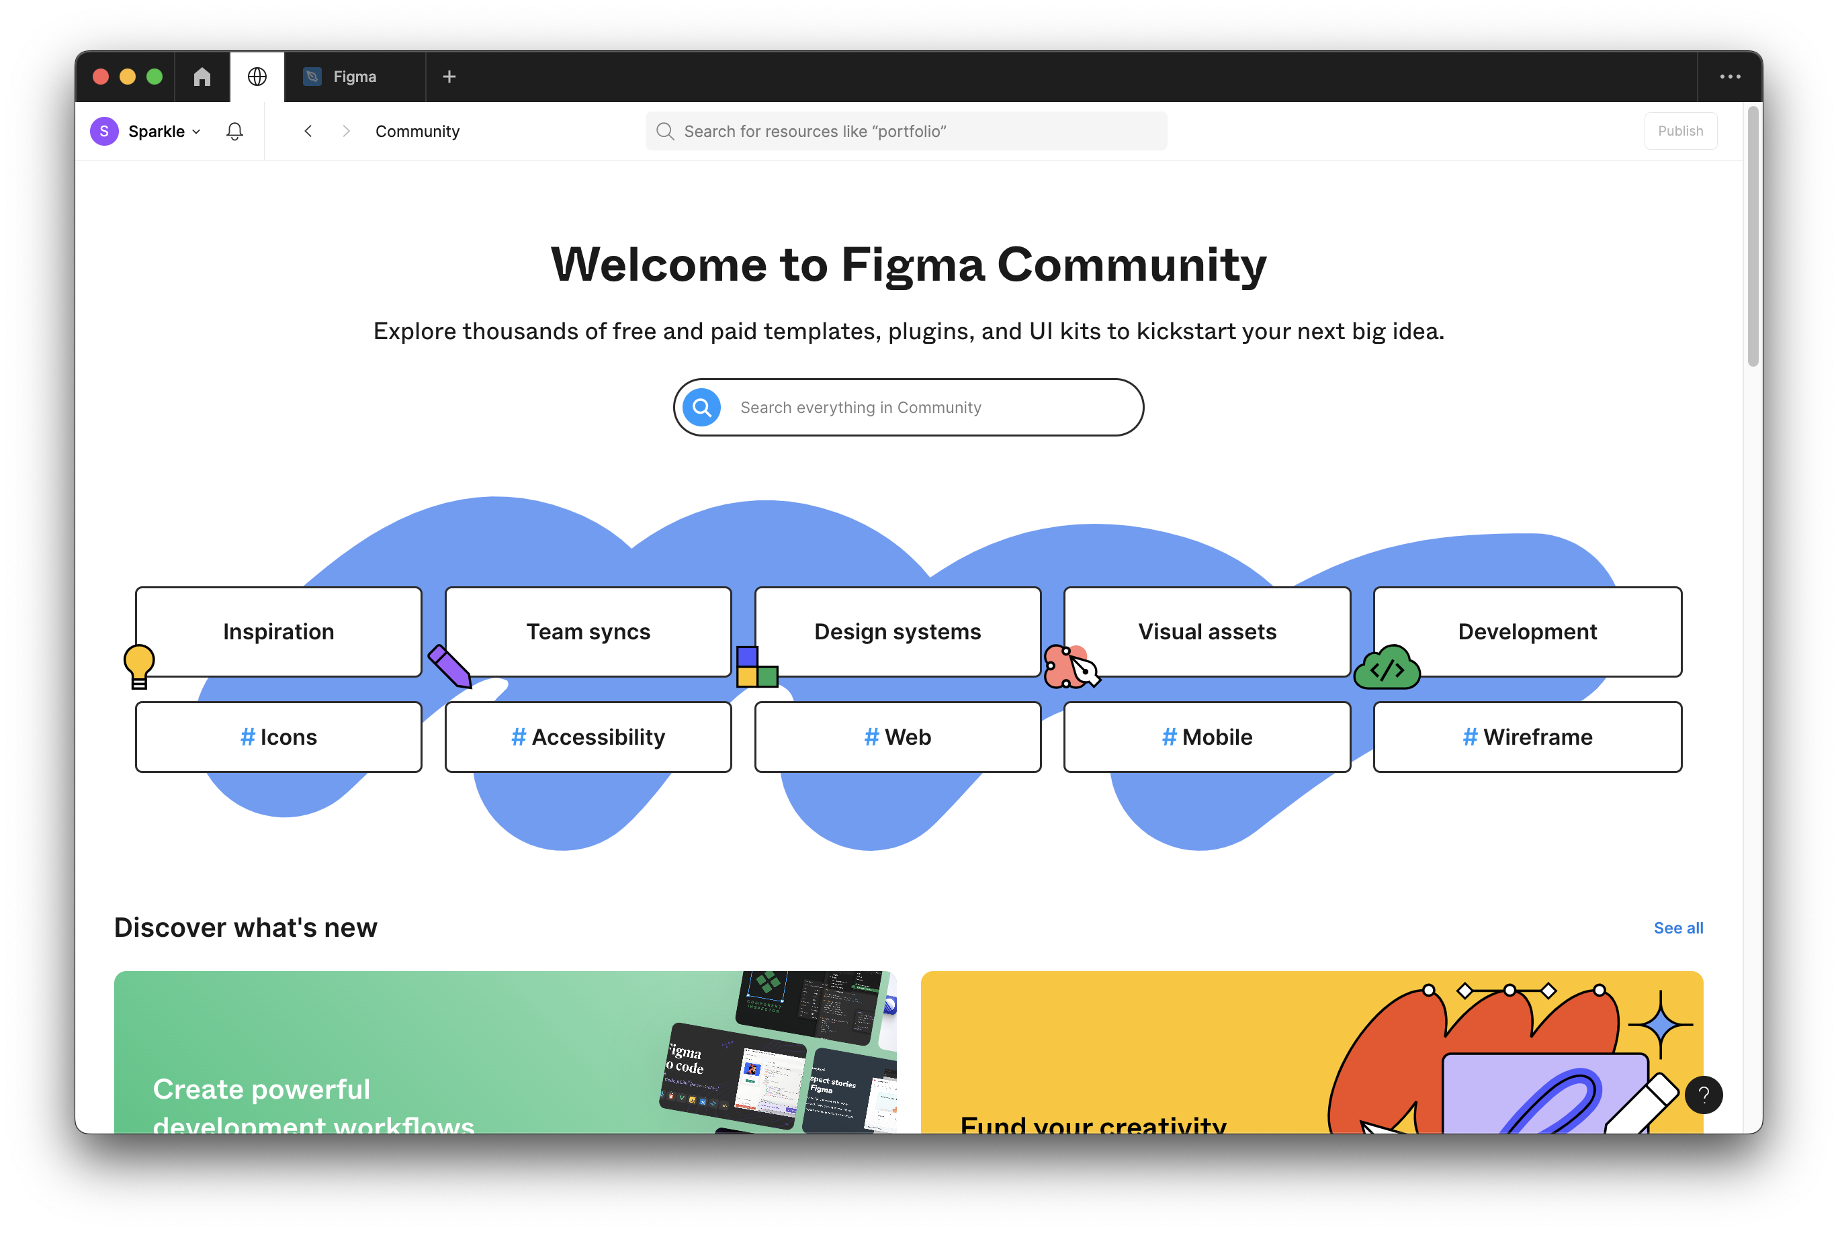Screen dimensions: 1838x1233
Task: Open the help question mark button
Action: (x=1704, y=1095)
